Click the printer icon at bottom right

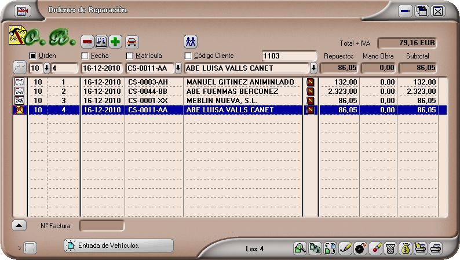click(x=436, y=248)
